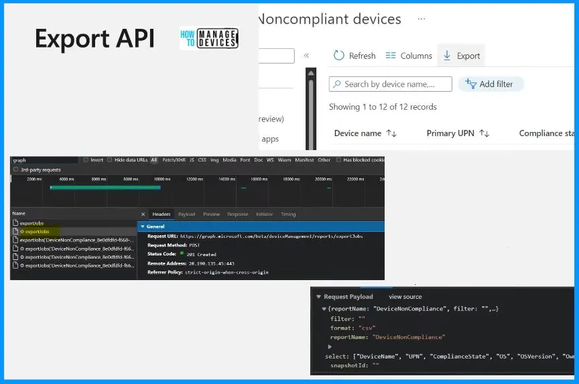The image size is (579, 384).
Task: Filter network requests by Manifest
Action: coord(304,160)
